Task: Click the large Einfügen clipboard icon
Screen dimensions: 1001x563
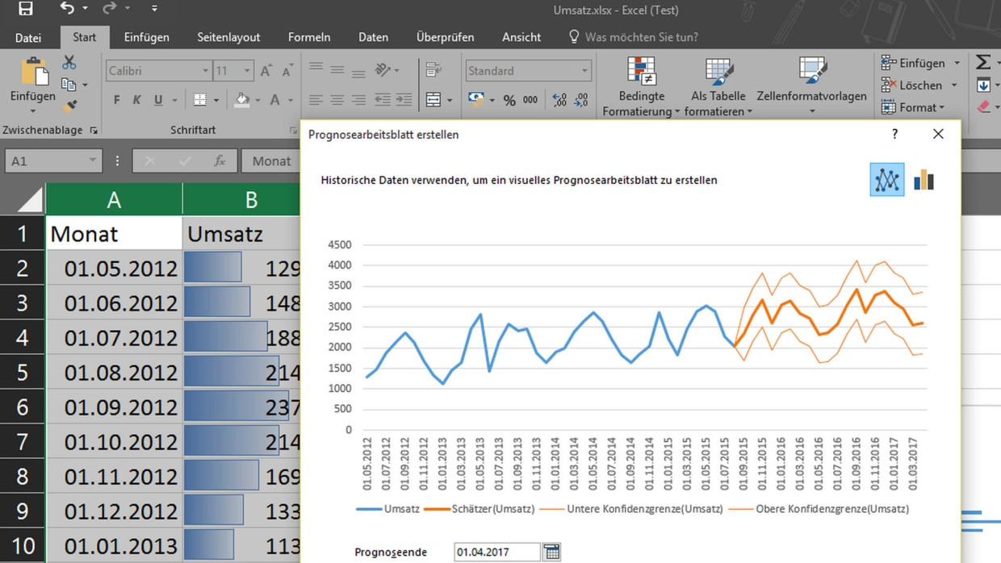Action: tap(34, 70)
